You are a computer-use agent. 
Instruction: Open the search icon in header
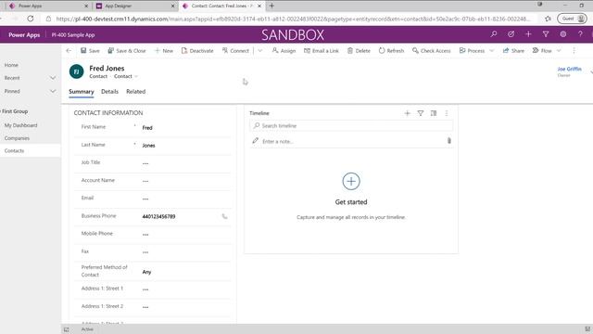(x=494, y=34)
